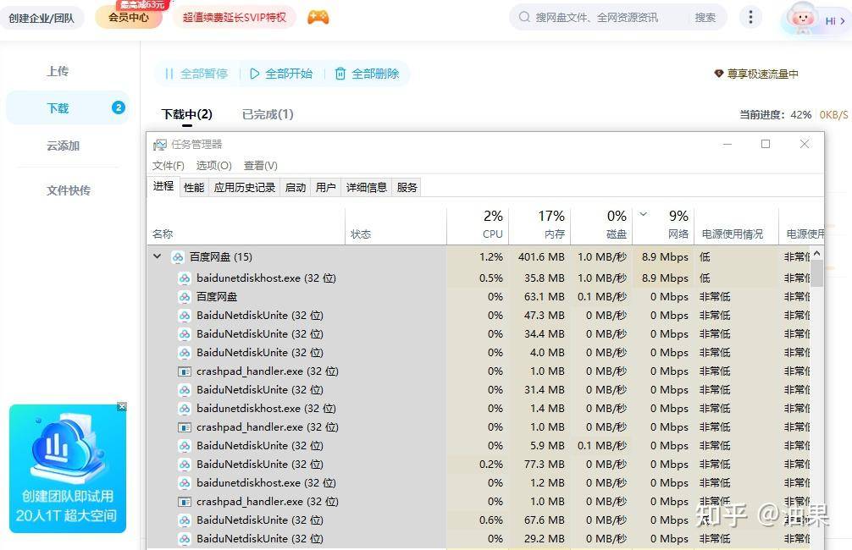
Task: Select the 1.4 MB memory cell
Action: click(x=548, y=409)
